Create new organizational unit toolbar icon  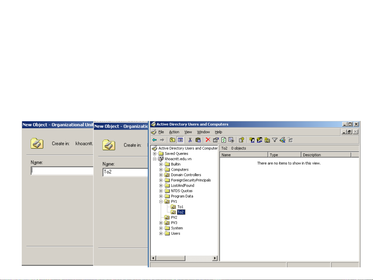click(x=267, y=140)
